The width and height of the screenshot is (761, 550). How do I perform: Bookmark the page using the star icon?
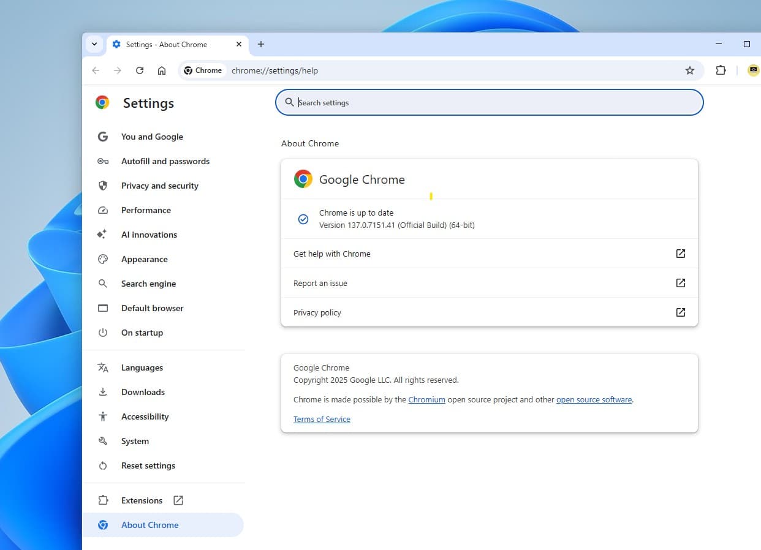tap(690, 70)
